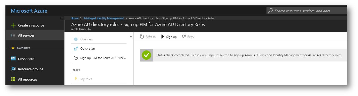
Task: Click the Search resources, services, and docs field
Action: tap(307, 11)
